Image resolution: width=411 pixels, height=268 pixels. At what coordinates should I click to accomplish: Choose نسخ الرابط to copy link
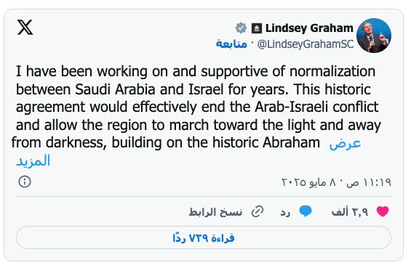click(215, 212)
